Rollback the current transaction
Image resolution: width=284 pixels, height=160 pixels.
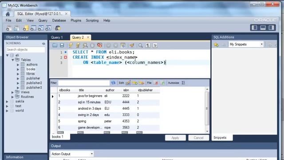click(x=115, y=45)
